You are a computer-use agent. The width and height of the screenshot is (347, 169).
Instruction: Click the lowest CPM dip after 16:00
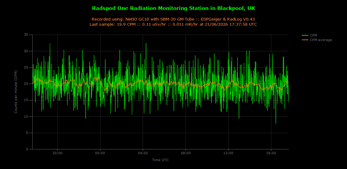pos(276,123)
